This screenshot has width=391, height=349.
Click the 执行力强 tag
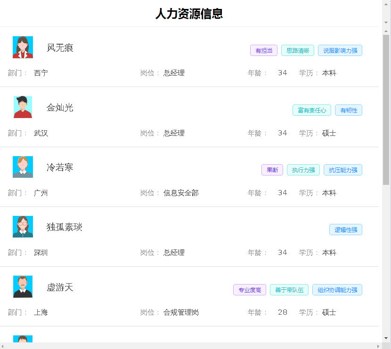303,170
